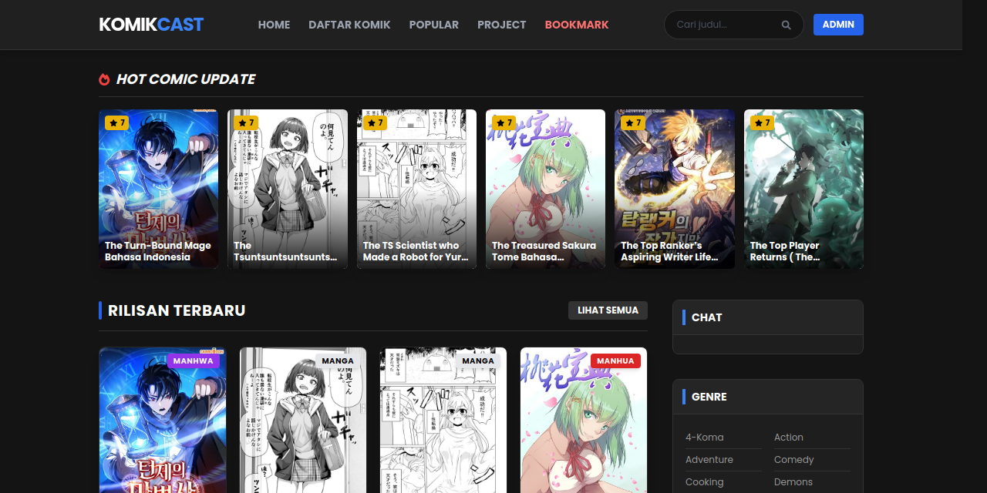Click the flame icon beside Hot Comic Update
The image size is (987, 493).
(105, 79)
